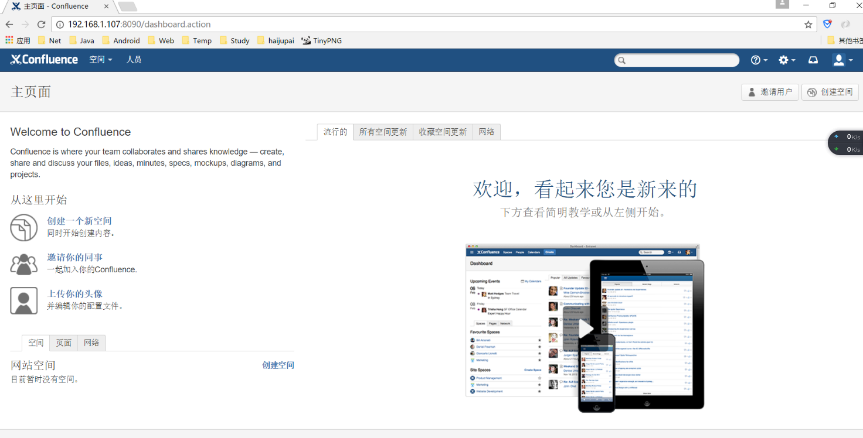Open the gear administration menu
863x438 pixels.
[x=787, y=60]
